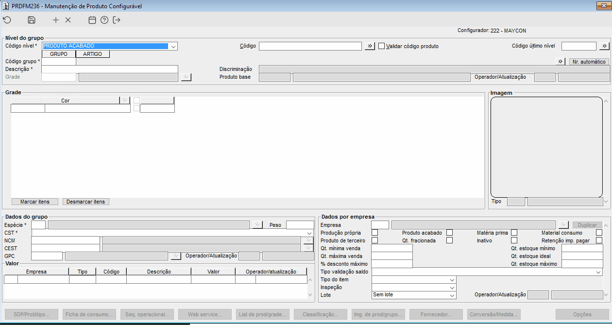Open the Espécie search lookup icon
The width and height of the screenshot is (612, 325).
pyautogui.click(x=257, y=225)
